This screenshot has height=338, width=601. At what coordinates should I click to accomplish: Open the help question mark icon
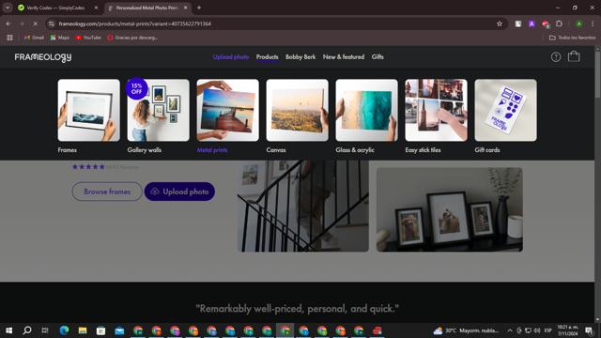[x=556, y=57]
